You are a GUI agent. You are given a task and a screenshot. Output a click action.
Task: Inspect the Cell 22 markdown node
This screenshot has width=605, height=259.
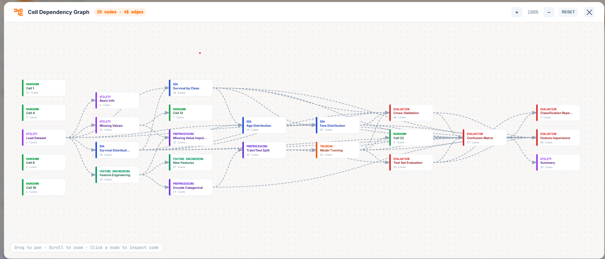(411, 138)
